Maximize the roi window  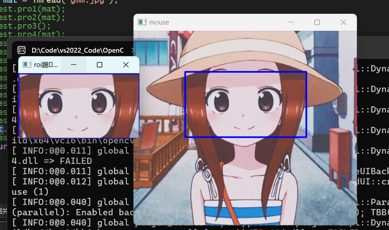click(100, 65)
